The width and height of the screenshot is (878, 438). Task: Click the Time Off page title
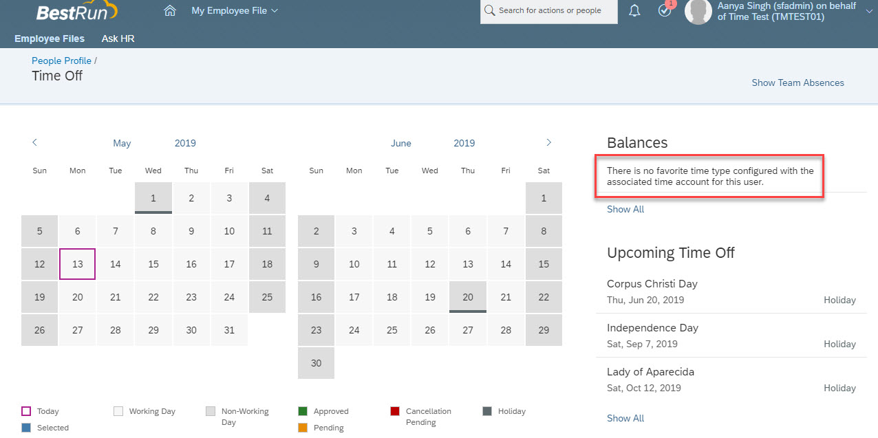point(57,76)
